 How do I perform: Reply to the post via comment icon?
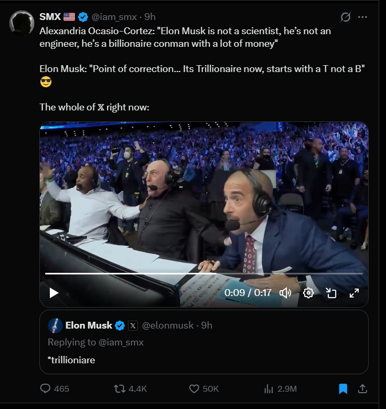(x=46, y=388)
